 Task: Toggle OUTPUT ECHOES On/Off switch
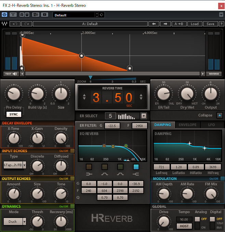72,179
